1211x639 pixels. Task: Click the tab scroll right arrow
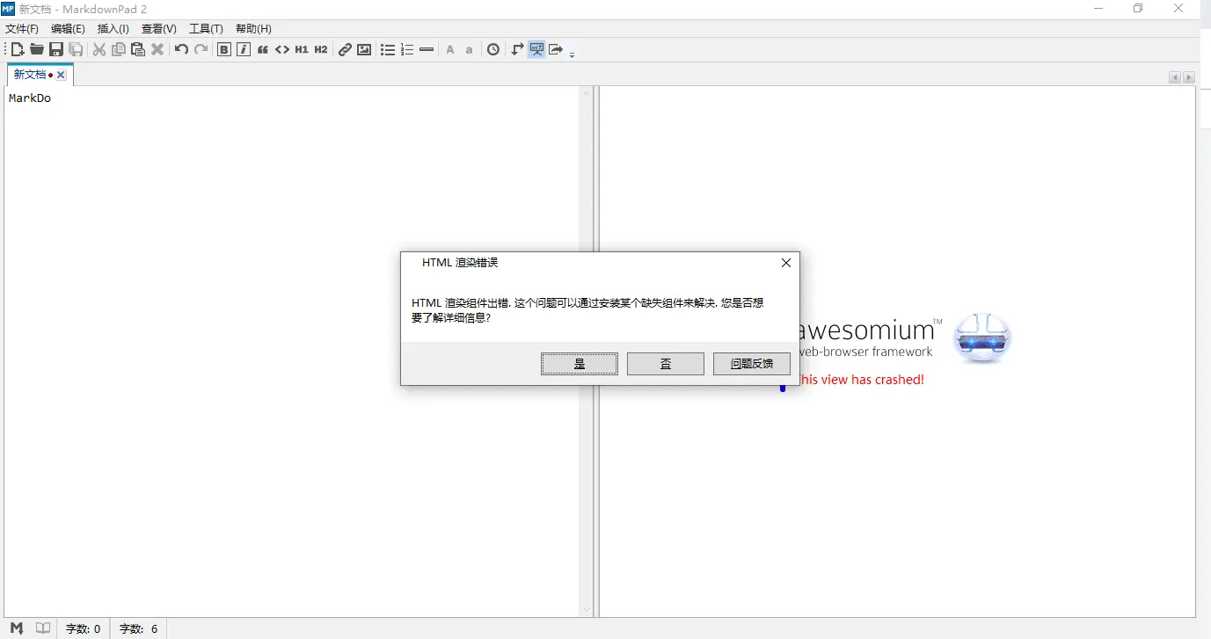click(1189, 77)
